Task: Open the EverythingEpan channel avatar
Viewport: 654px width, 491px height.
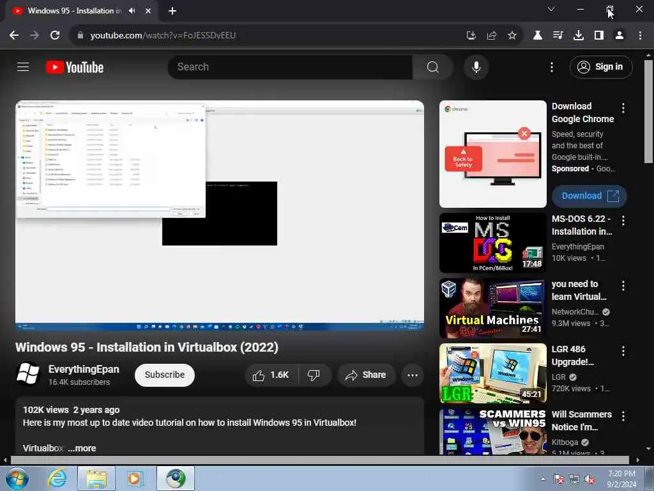Action: tap(28, 374)
